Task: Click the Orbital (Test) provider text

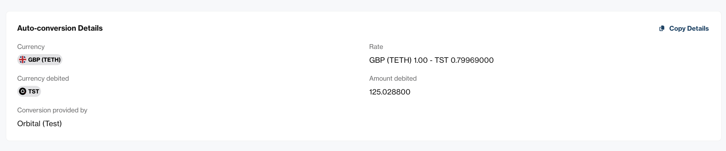Action: (x=39, y=124)
